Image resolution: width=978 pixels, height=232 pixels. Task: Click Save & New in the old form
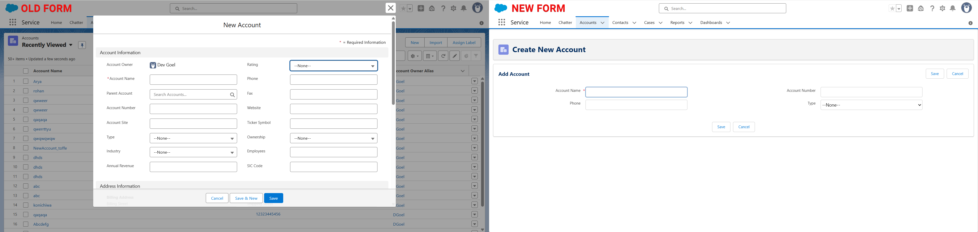[x=246, y=198]
